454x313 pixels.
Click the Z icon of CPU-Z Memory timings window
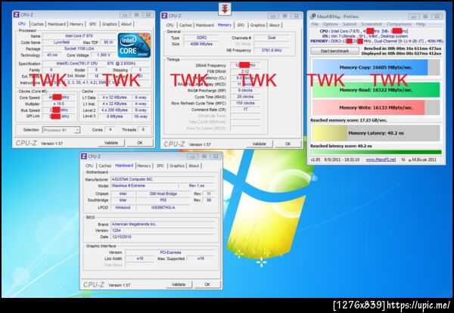tap(164, 16)
